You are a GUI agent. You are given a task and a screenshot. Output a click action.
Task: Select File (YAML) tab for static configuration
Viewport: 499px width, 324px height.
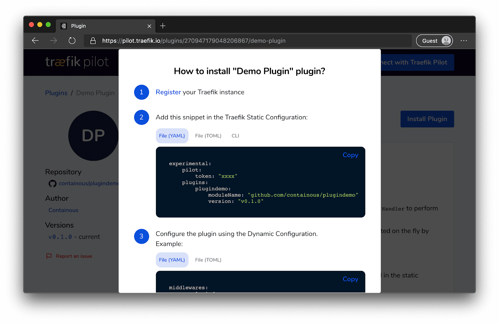pyautogui.click(x=172, y=136)
